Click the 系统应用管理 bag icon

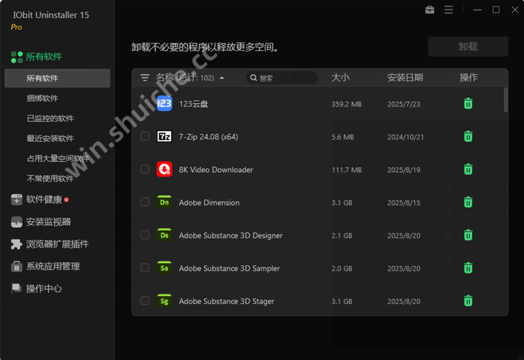pyautogui.click(x=17, y=266)
